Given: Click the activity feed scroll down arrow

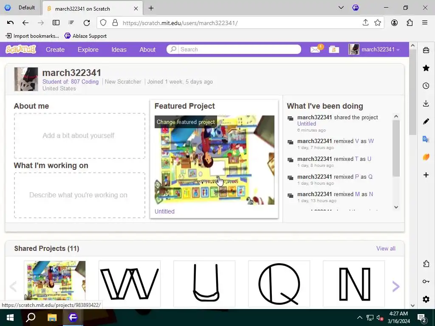Looking at the screenshot, I should [x=396, y=207].
